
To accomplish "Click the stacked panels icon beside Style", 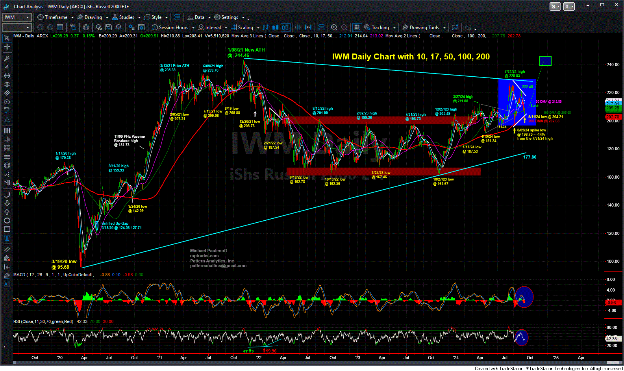I will click(x=177, y=17).
